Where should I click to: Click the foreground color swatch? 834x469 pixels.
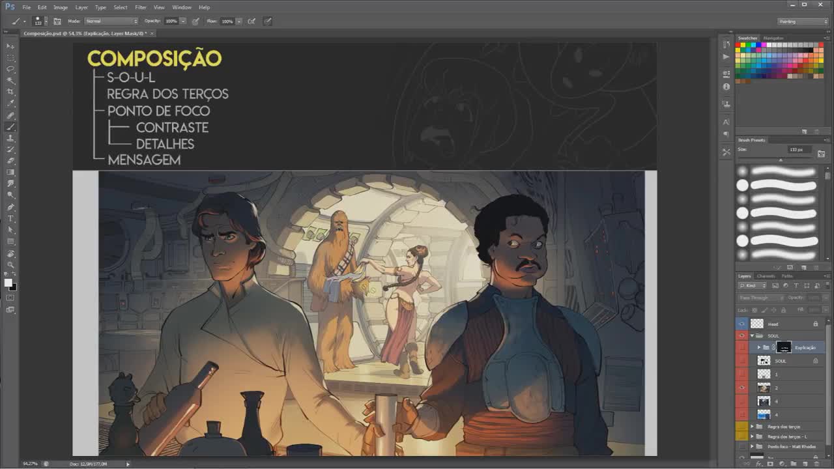[x=8, y=283]
